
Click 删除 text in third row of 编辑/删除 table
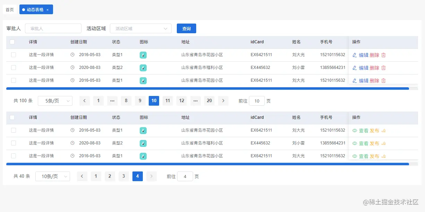pyautogui.click(x=374, y=81)
